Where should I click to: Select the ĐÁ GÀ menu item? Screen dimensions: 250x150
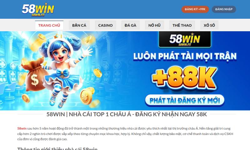coord(130,25)
